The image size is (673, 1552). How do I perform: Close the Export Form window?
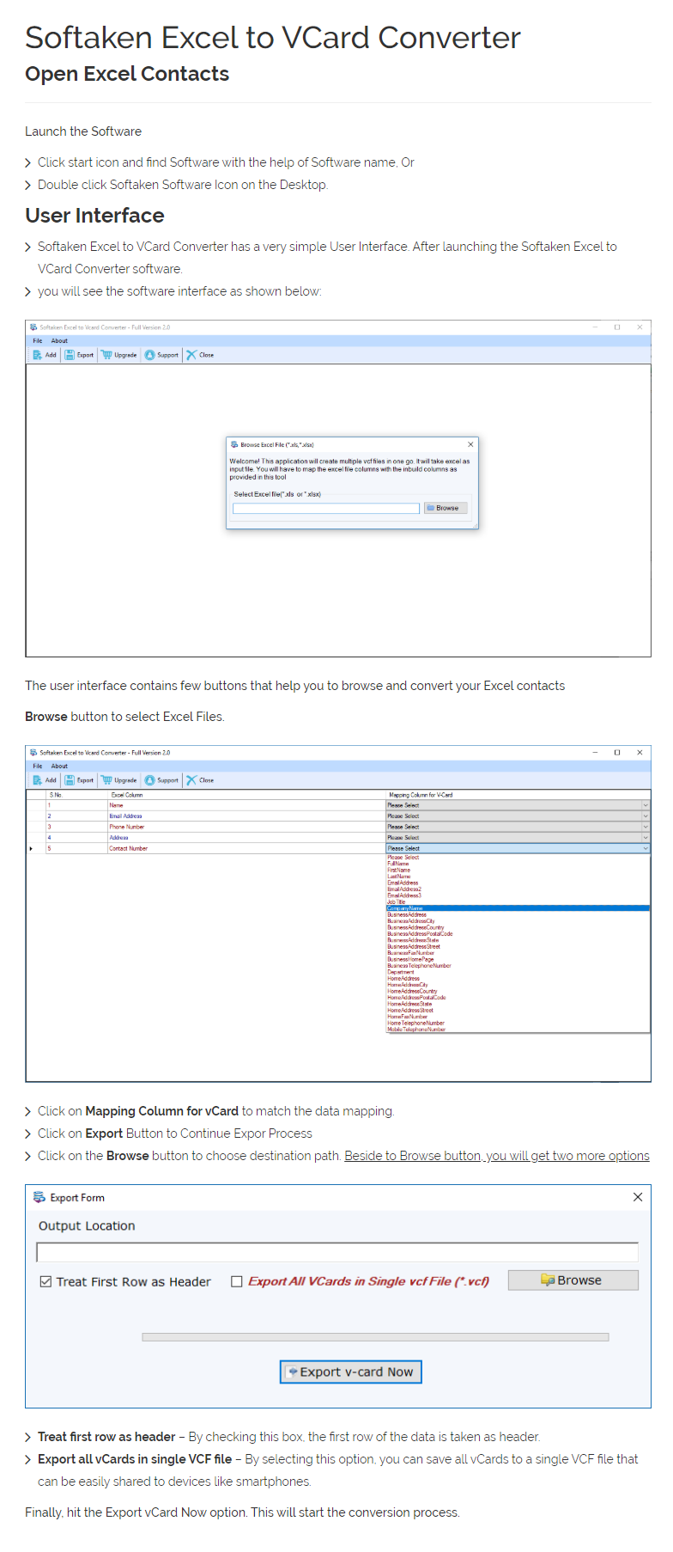638,1197
